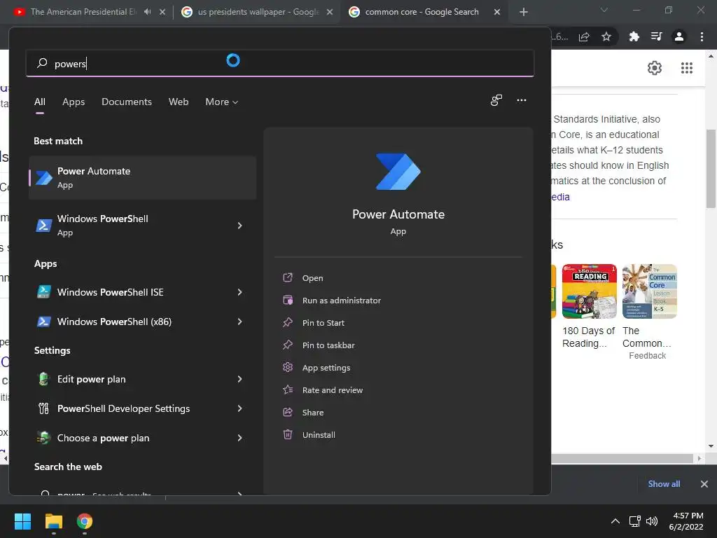Open Chrome media control icon
This screenshot has width=717, height=538.
[656, 36]
